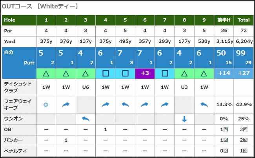Click the hole 2 bunker count cell
Viewport: 255px width, 158px height.
(66, 140)
